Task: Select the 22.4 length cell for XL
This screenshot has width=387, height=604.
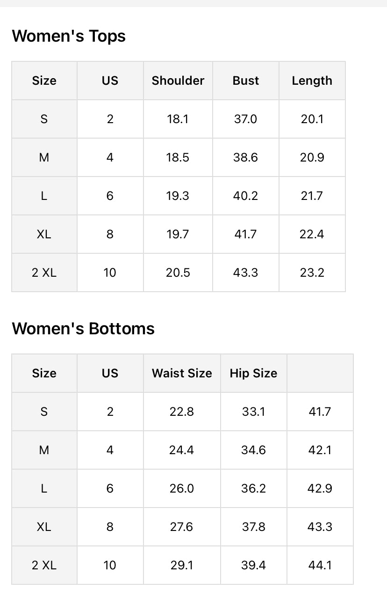Action: tap(312, 234)
